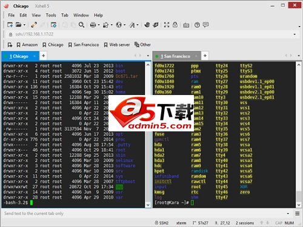Image resolution: width=303 pixels, height=227 pixels.
Task: Click the 57x27 terminal size indicator
Action: point(200,223)
